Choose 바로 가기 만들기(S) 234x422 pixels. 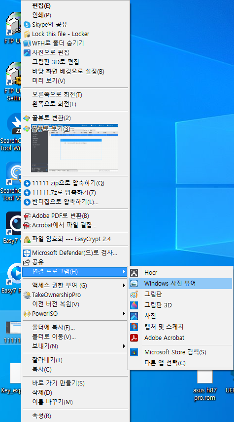[x=75, y=383]
